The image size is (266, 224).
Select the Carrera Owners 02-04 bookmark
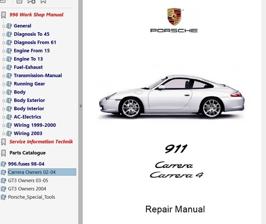42,172
